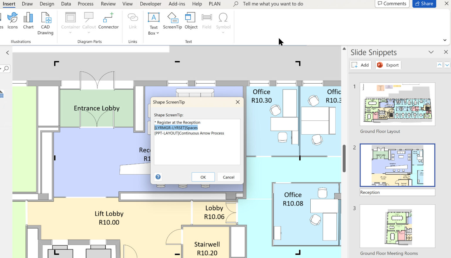Open the Developer tab
The image size is (451, 258).
[150, 4]
